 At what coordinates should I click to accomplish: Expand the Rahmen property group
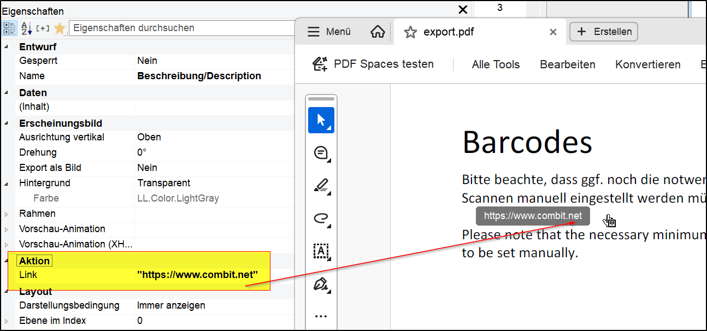pos(7,214)
